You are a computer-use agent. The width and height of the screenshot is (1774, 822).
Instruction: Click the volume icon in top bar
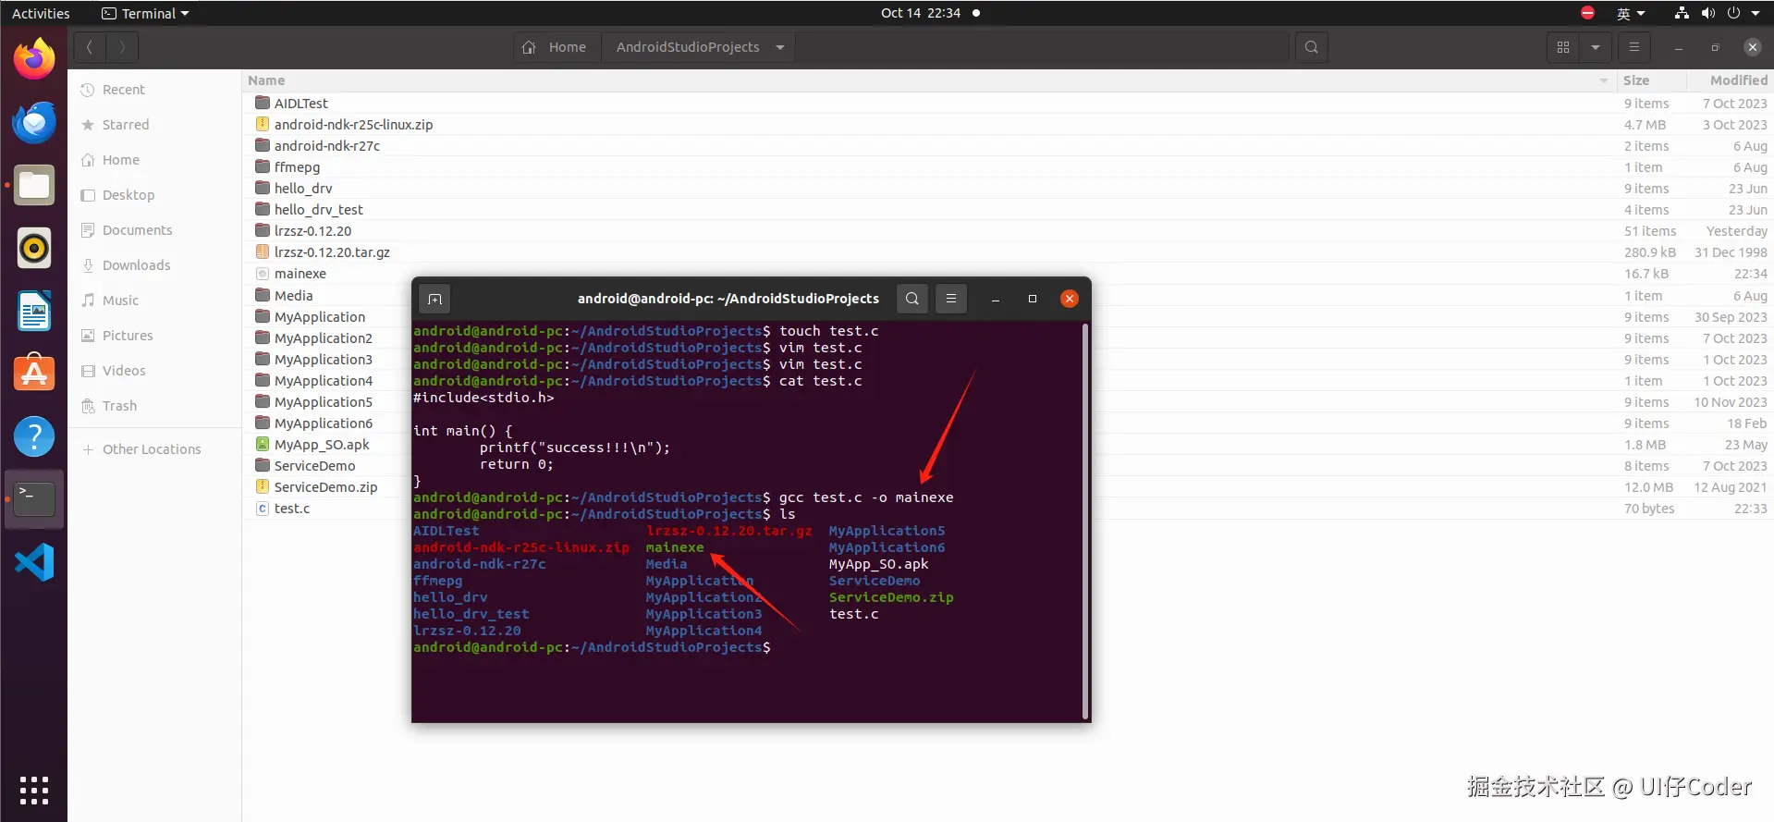[x=1707, y=13]
